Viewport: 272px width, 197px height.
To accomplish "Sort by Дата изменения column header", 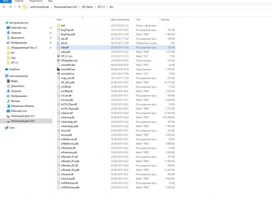I will coord(120,19).
